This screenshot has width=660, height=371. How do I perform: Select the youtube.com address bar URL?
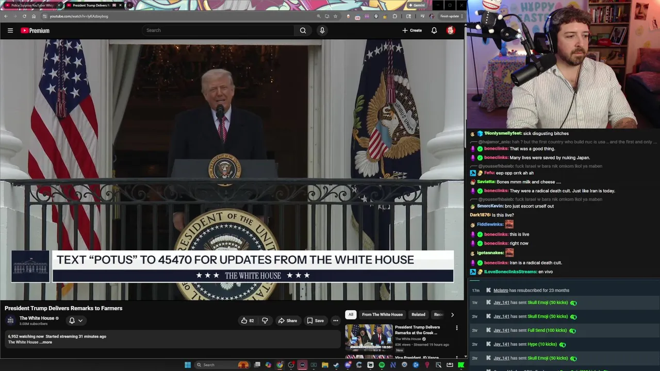[x=79, y=16]
